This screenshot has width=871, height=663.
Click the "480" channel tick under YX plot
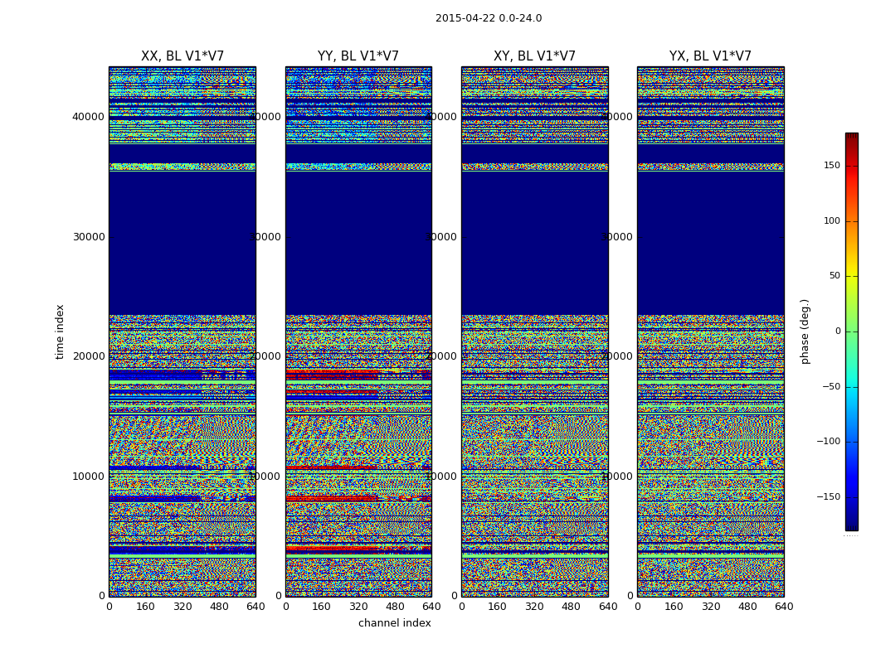[747, 607]
